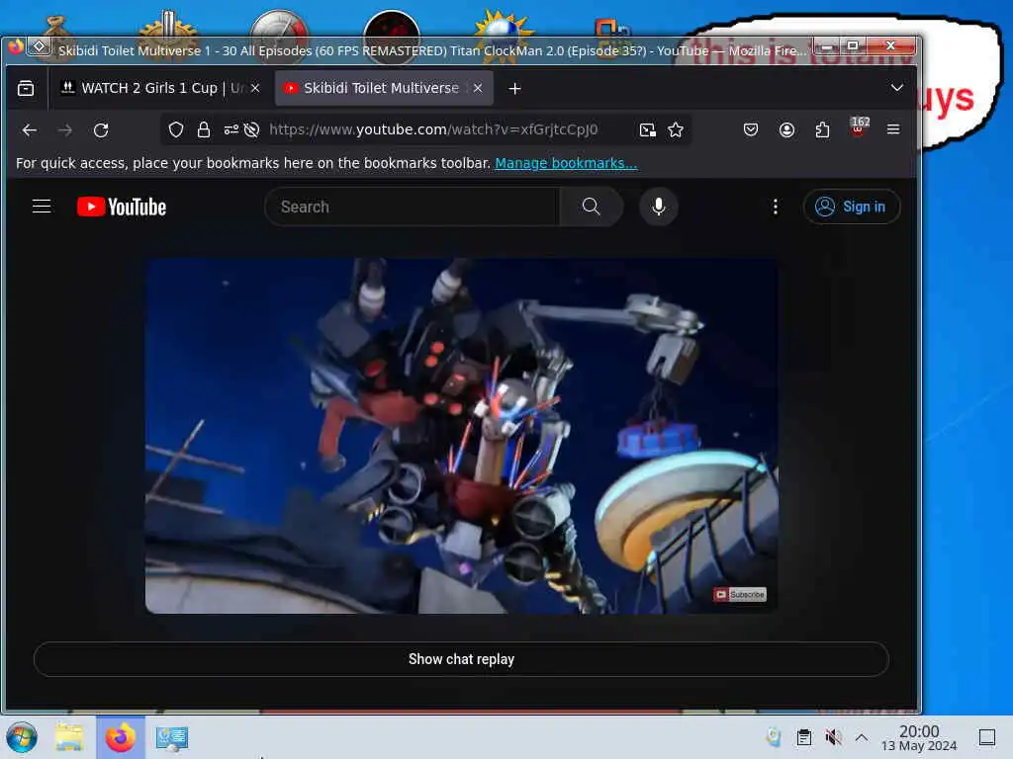Open the clipboard tray icon
This screenshot has width=1013, height=759.
[x=803, y=737]
